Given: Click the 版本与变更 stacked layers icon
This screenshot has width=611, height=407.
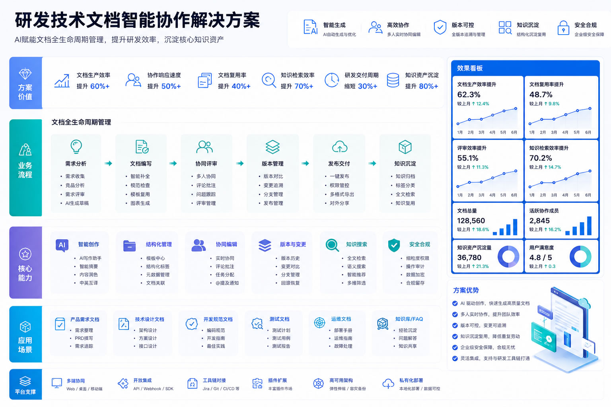Looking at the screenshot, I should tap(265, 245).
